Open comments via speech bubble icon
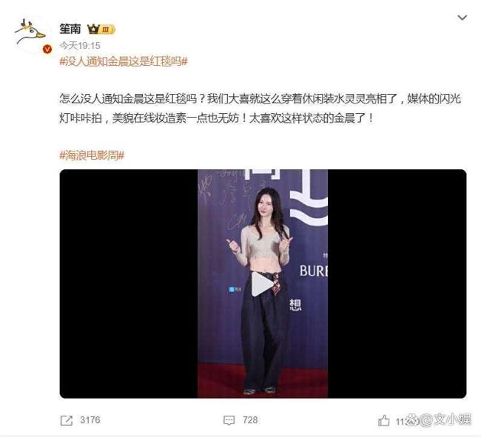481x437 pixels. [229, 421]
